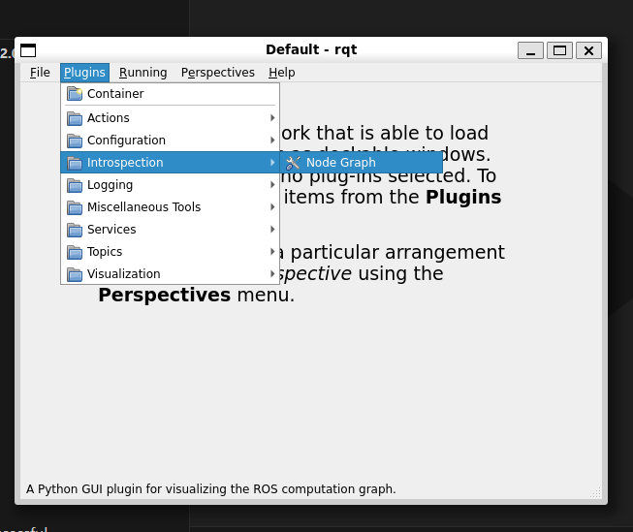This screenshot has height=532, width=633.
Task: Launch the Node Graph plugin
Action: (x=362, y=162)
